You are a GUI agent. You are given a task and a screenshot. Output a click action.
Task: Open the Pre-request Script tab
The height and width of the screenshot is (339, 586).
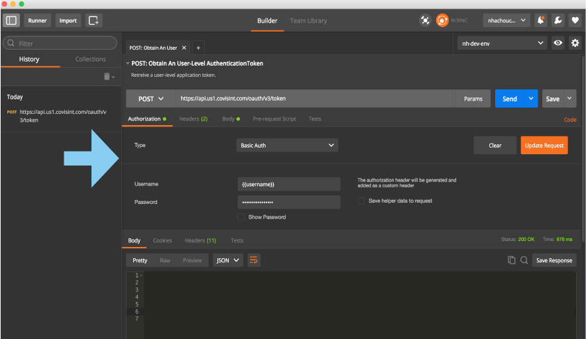pos(274,119)
